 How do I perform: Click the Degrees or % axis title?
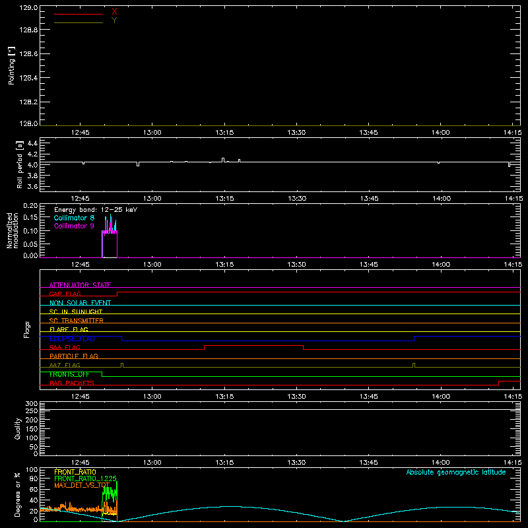coord(18,495)
